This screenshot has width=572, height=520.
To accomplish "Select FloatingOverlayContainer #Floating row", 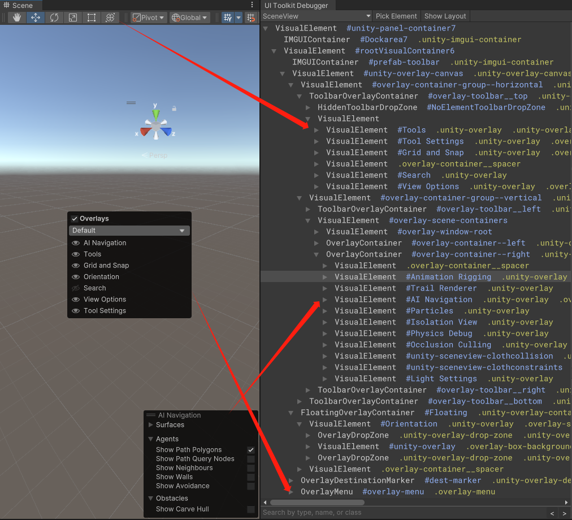I will 416,413.
